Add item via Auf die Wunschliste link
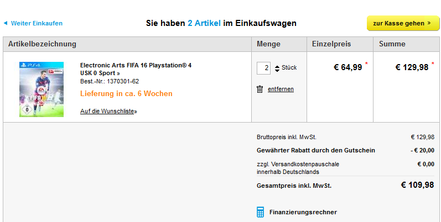Viewport: 441px width, 222px height. (108, 111)
